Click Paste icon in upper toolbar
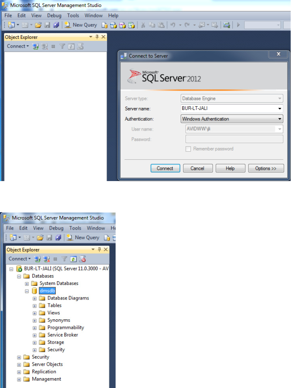The width and height of the screenshot is (291, 388). (x=161, y=25)
